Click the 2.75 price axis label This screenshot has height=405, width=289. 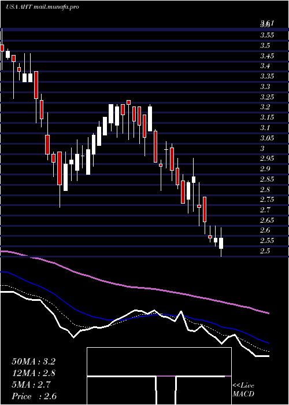(267, 200)
